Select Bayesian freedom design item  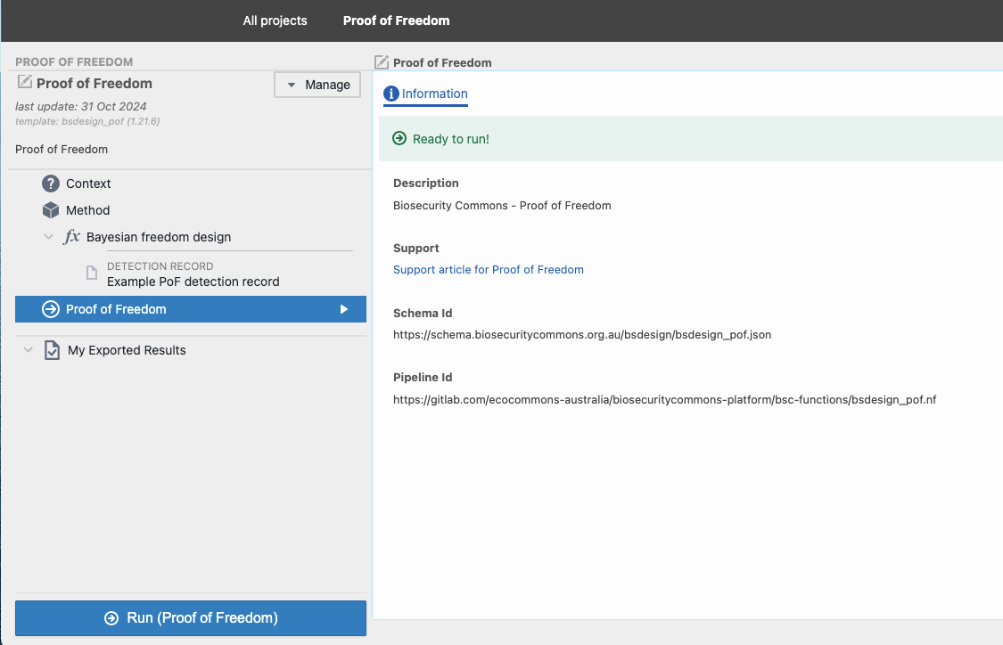point(159,237)
